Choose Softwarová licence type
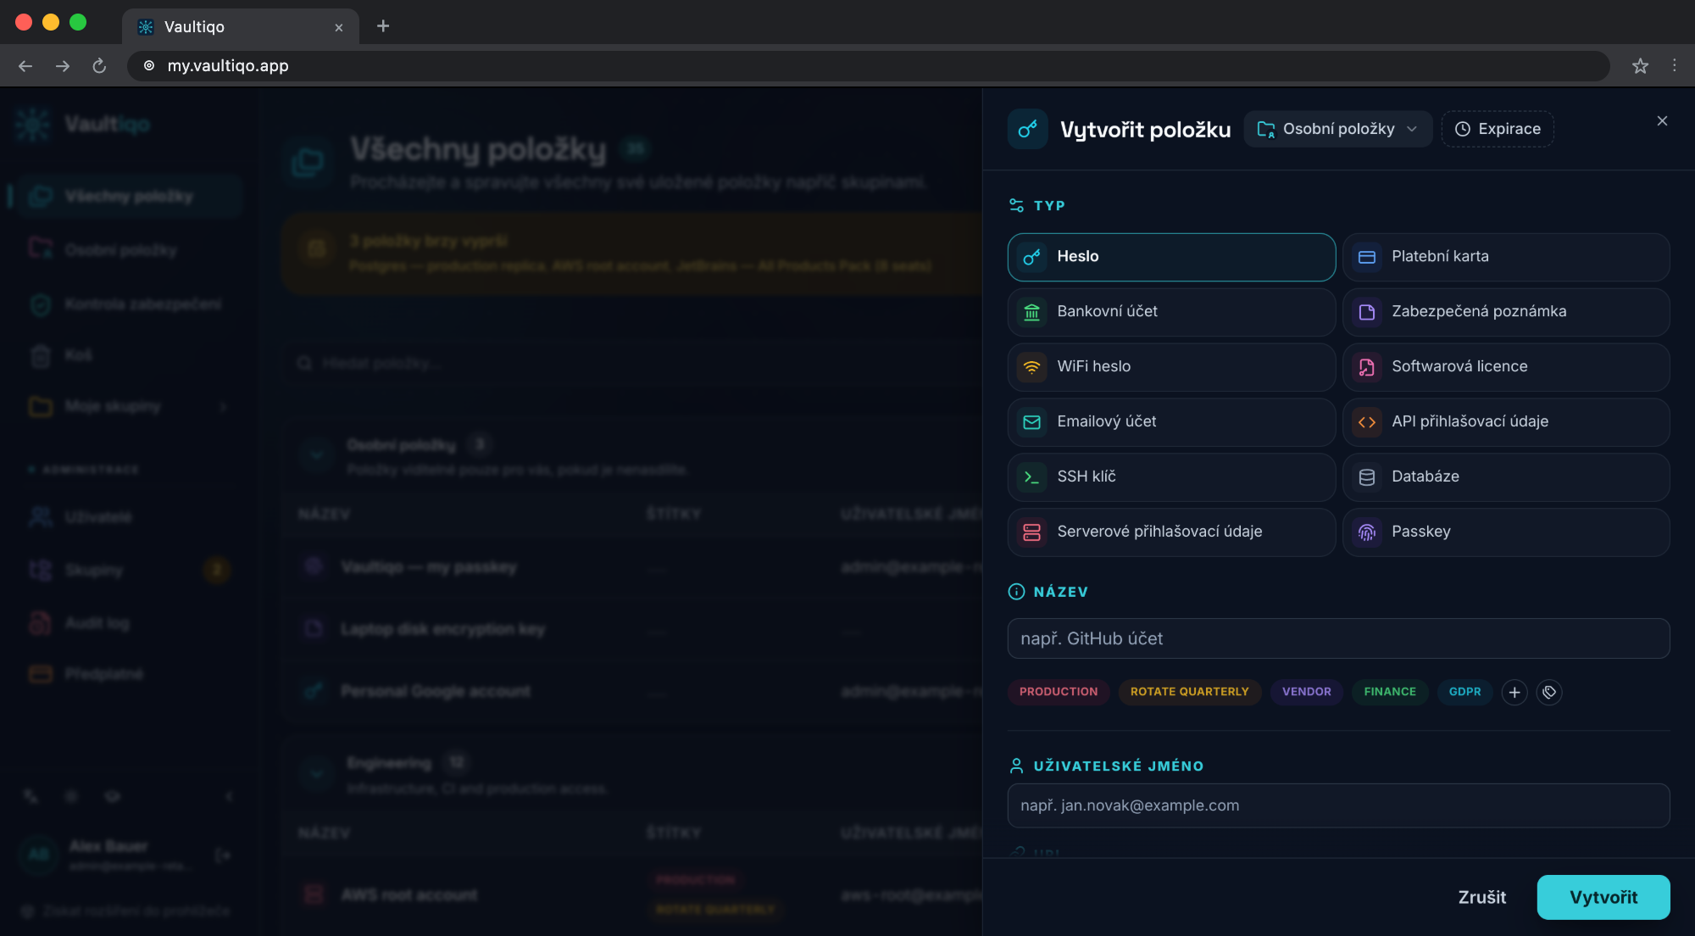This screenshot has height=936, width=1695. 1506,367
